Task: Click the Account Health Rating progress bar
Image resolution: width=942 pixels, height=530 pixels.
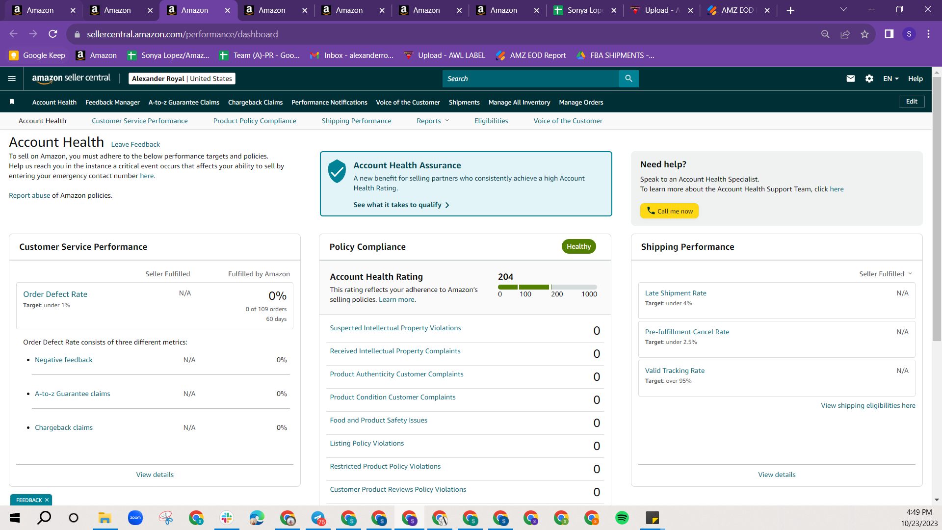Action: (x=548, y=287)
